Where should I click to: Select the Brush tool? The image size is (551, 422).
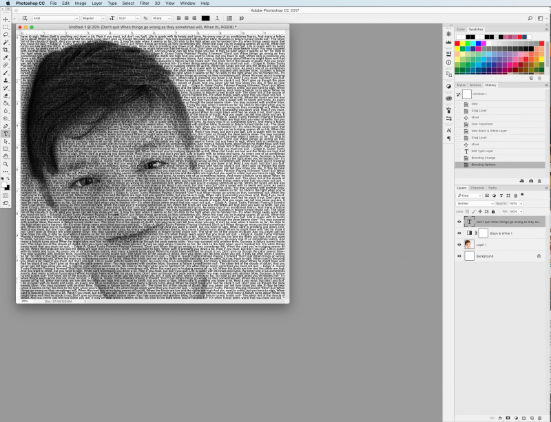(6, 73)
